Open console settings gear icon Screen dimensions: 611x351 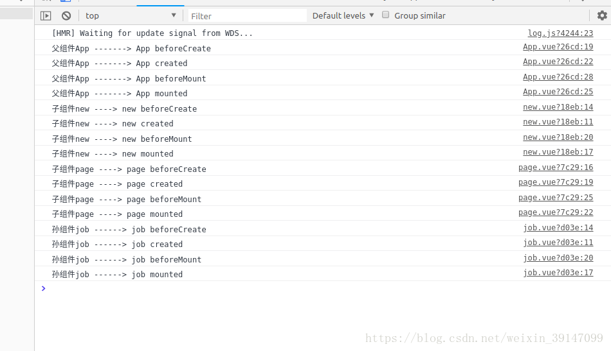tap(602, 15)
